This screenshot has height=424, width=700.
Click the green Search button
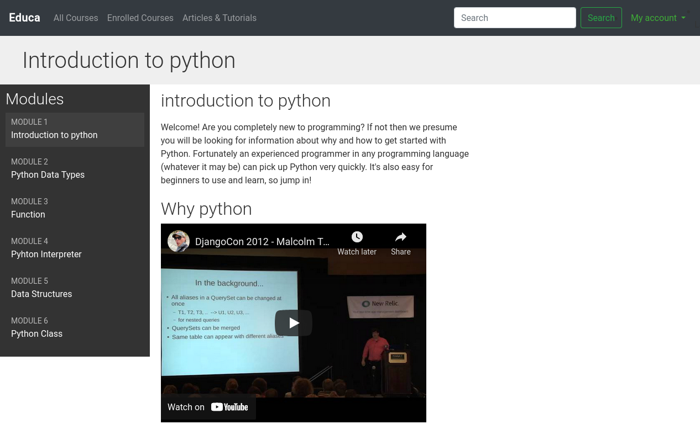[x=601, y=18]
